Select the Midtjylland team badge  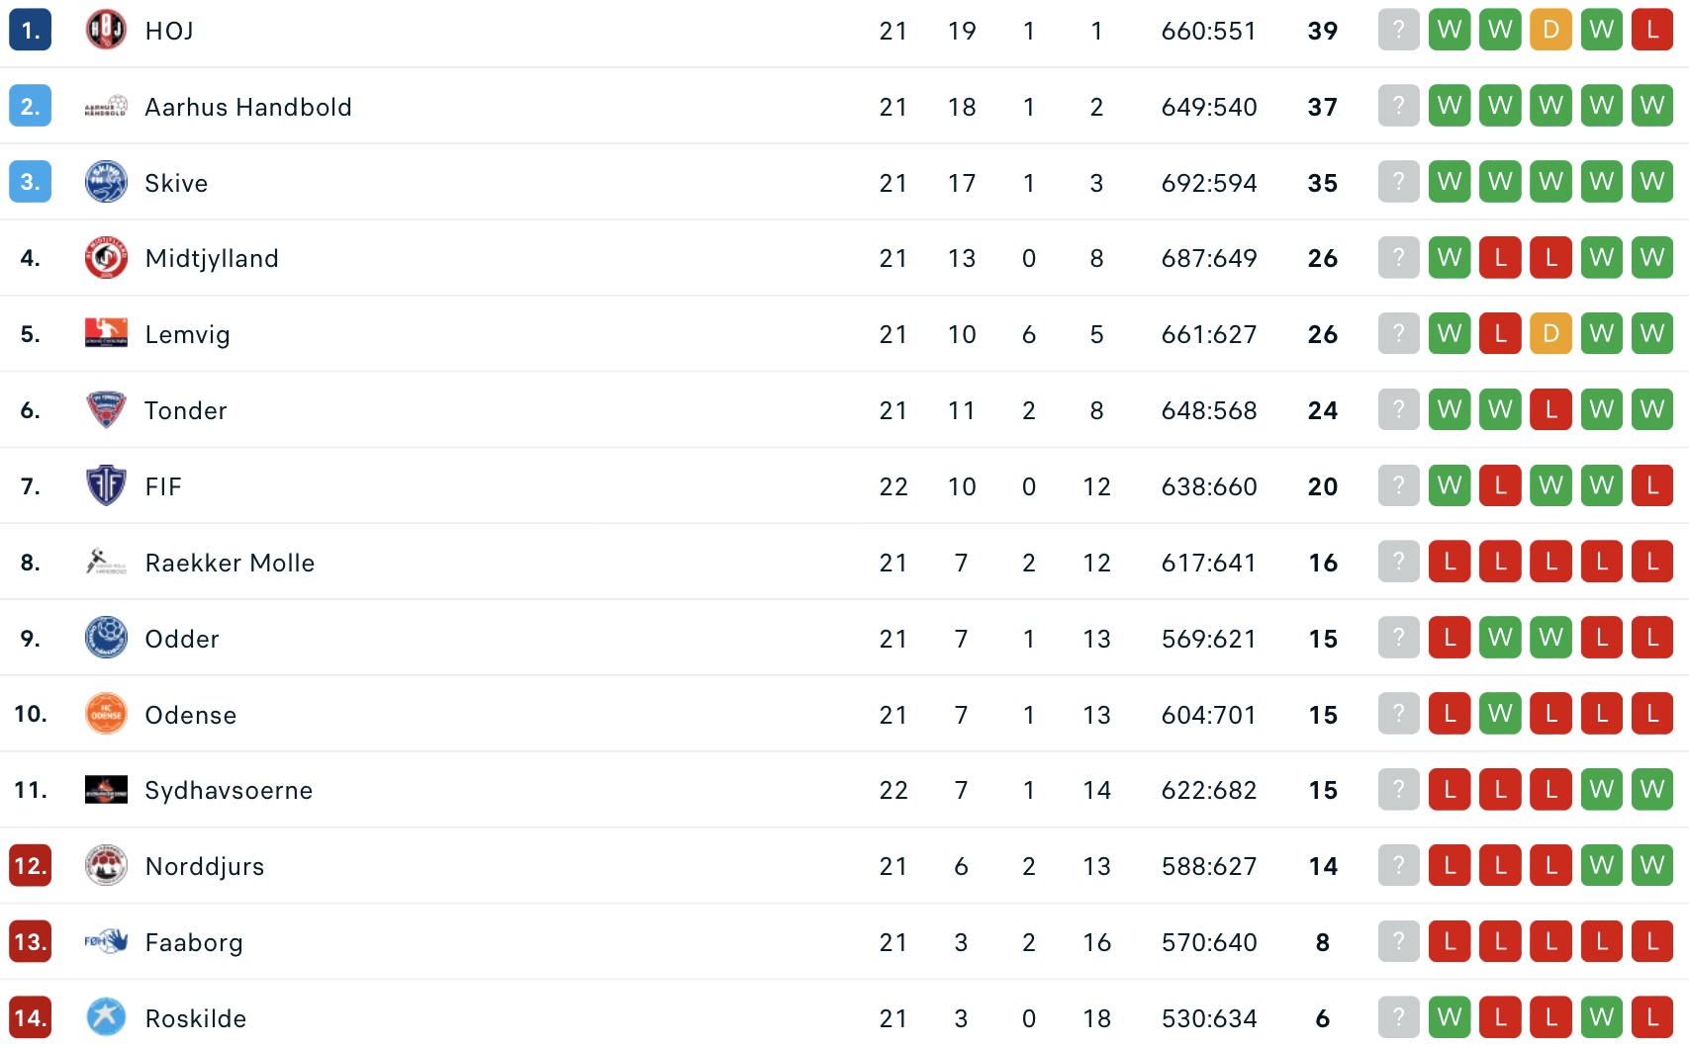[106, 258]
